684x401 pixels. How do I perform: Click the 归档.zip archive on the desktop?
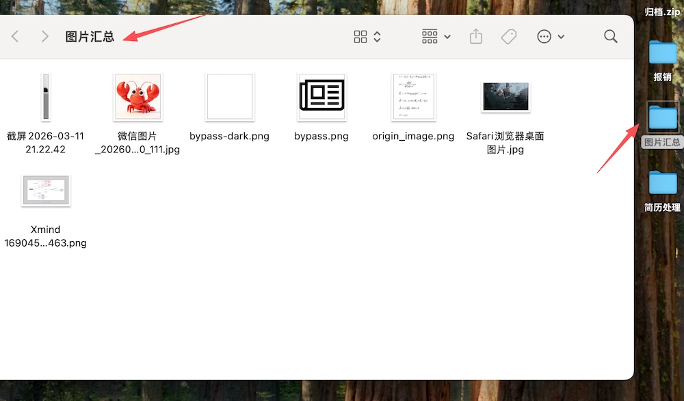662,11
